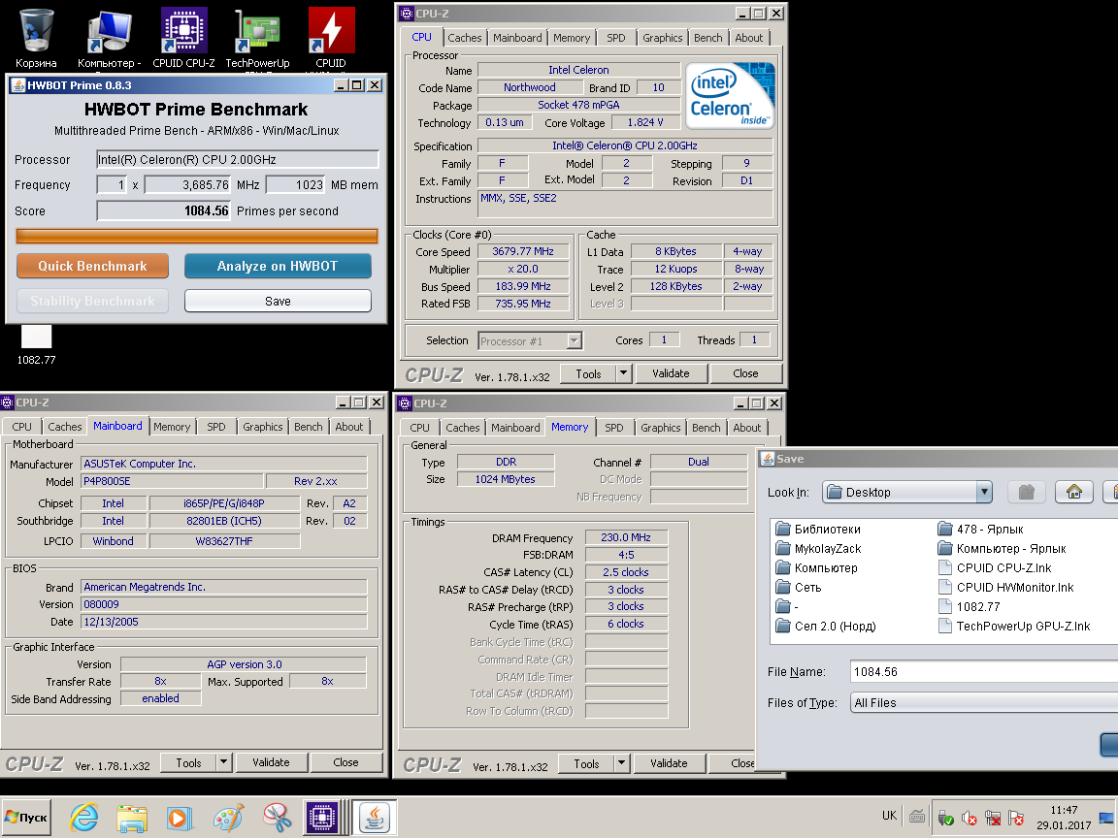
Task: Click the File Name field containing 1084.56
Action: point(984,672)
